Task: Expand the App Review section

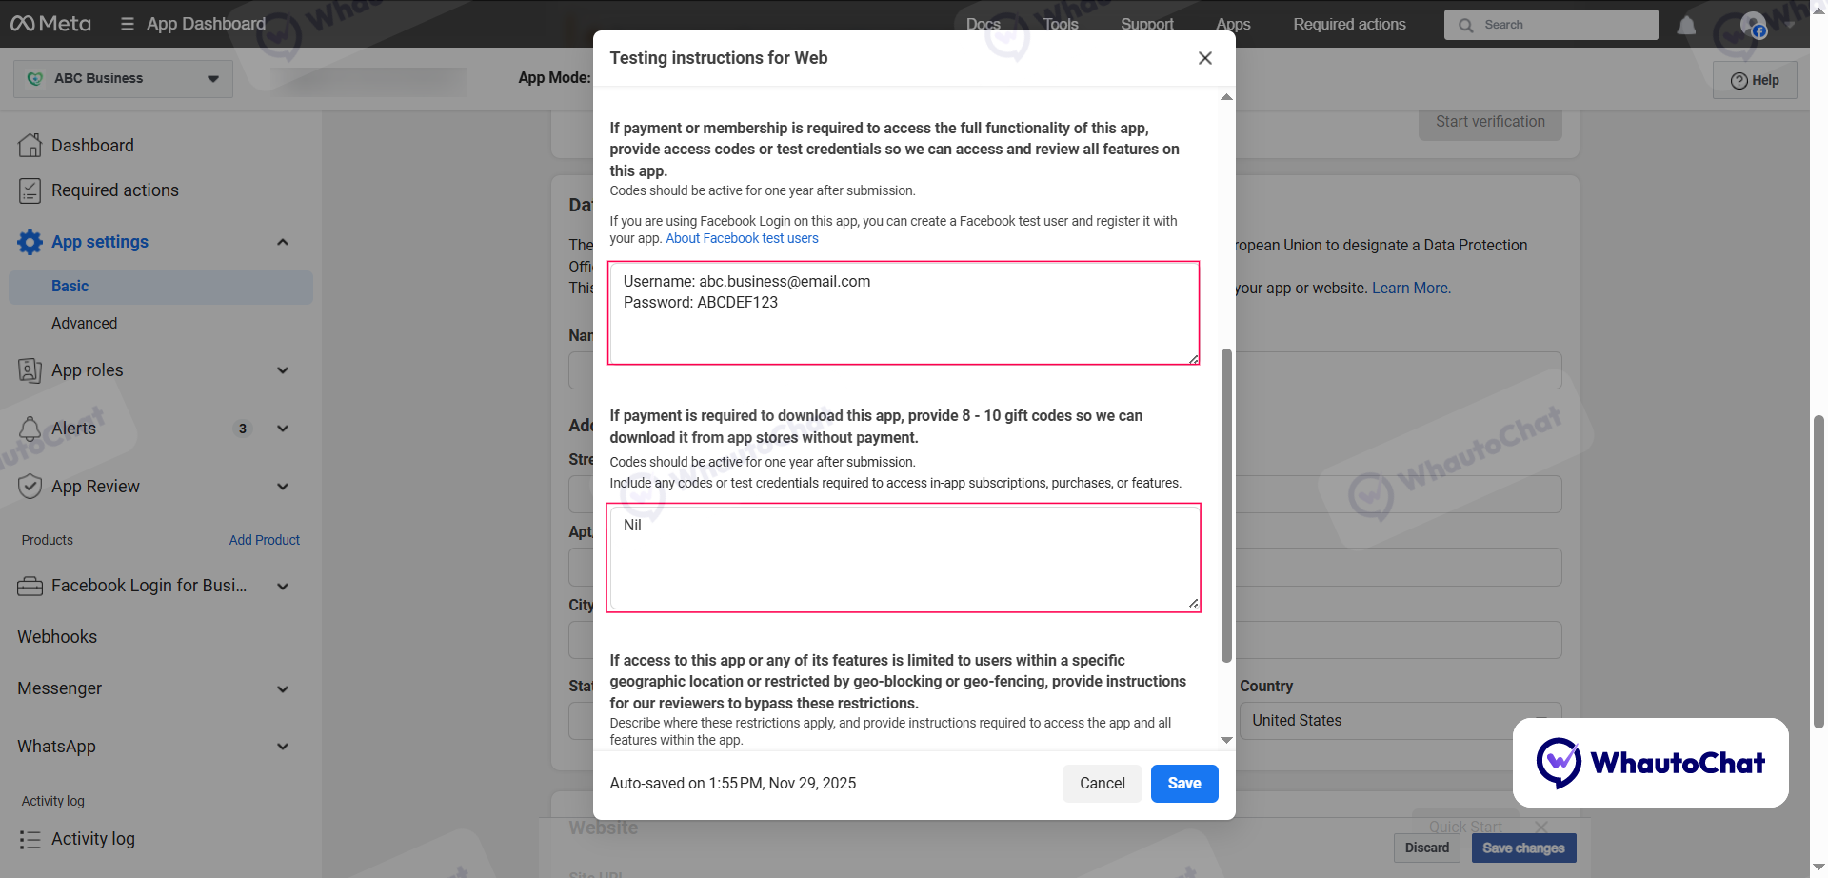Action: (283, 487)
